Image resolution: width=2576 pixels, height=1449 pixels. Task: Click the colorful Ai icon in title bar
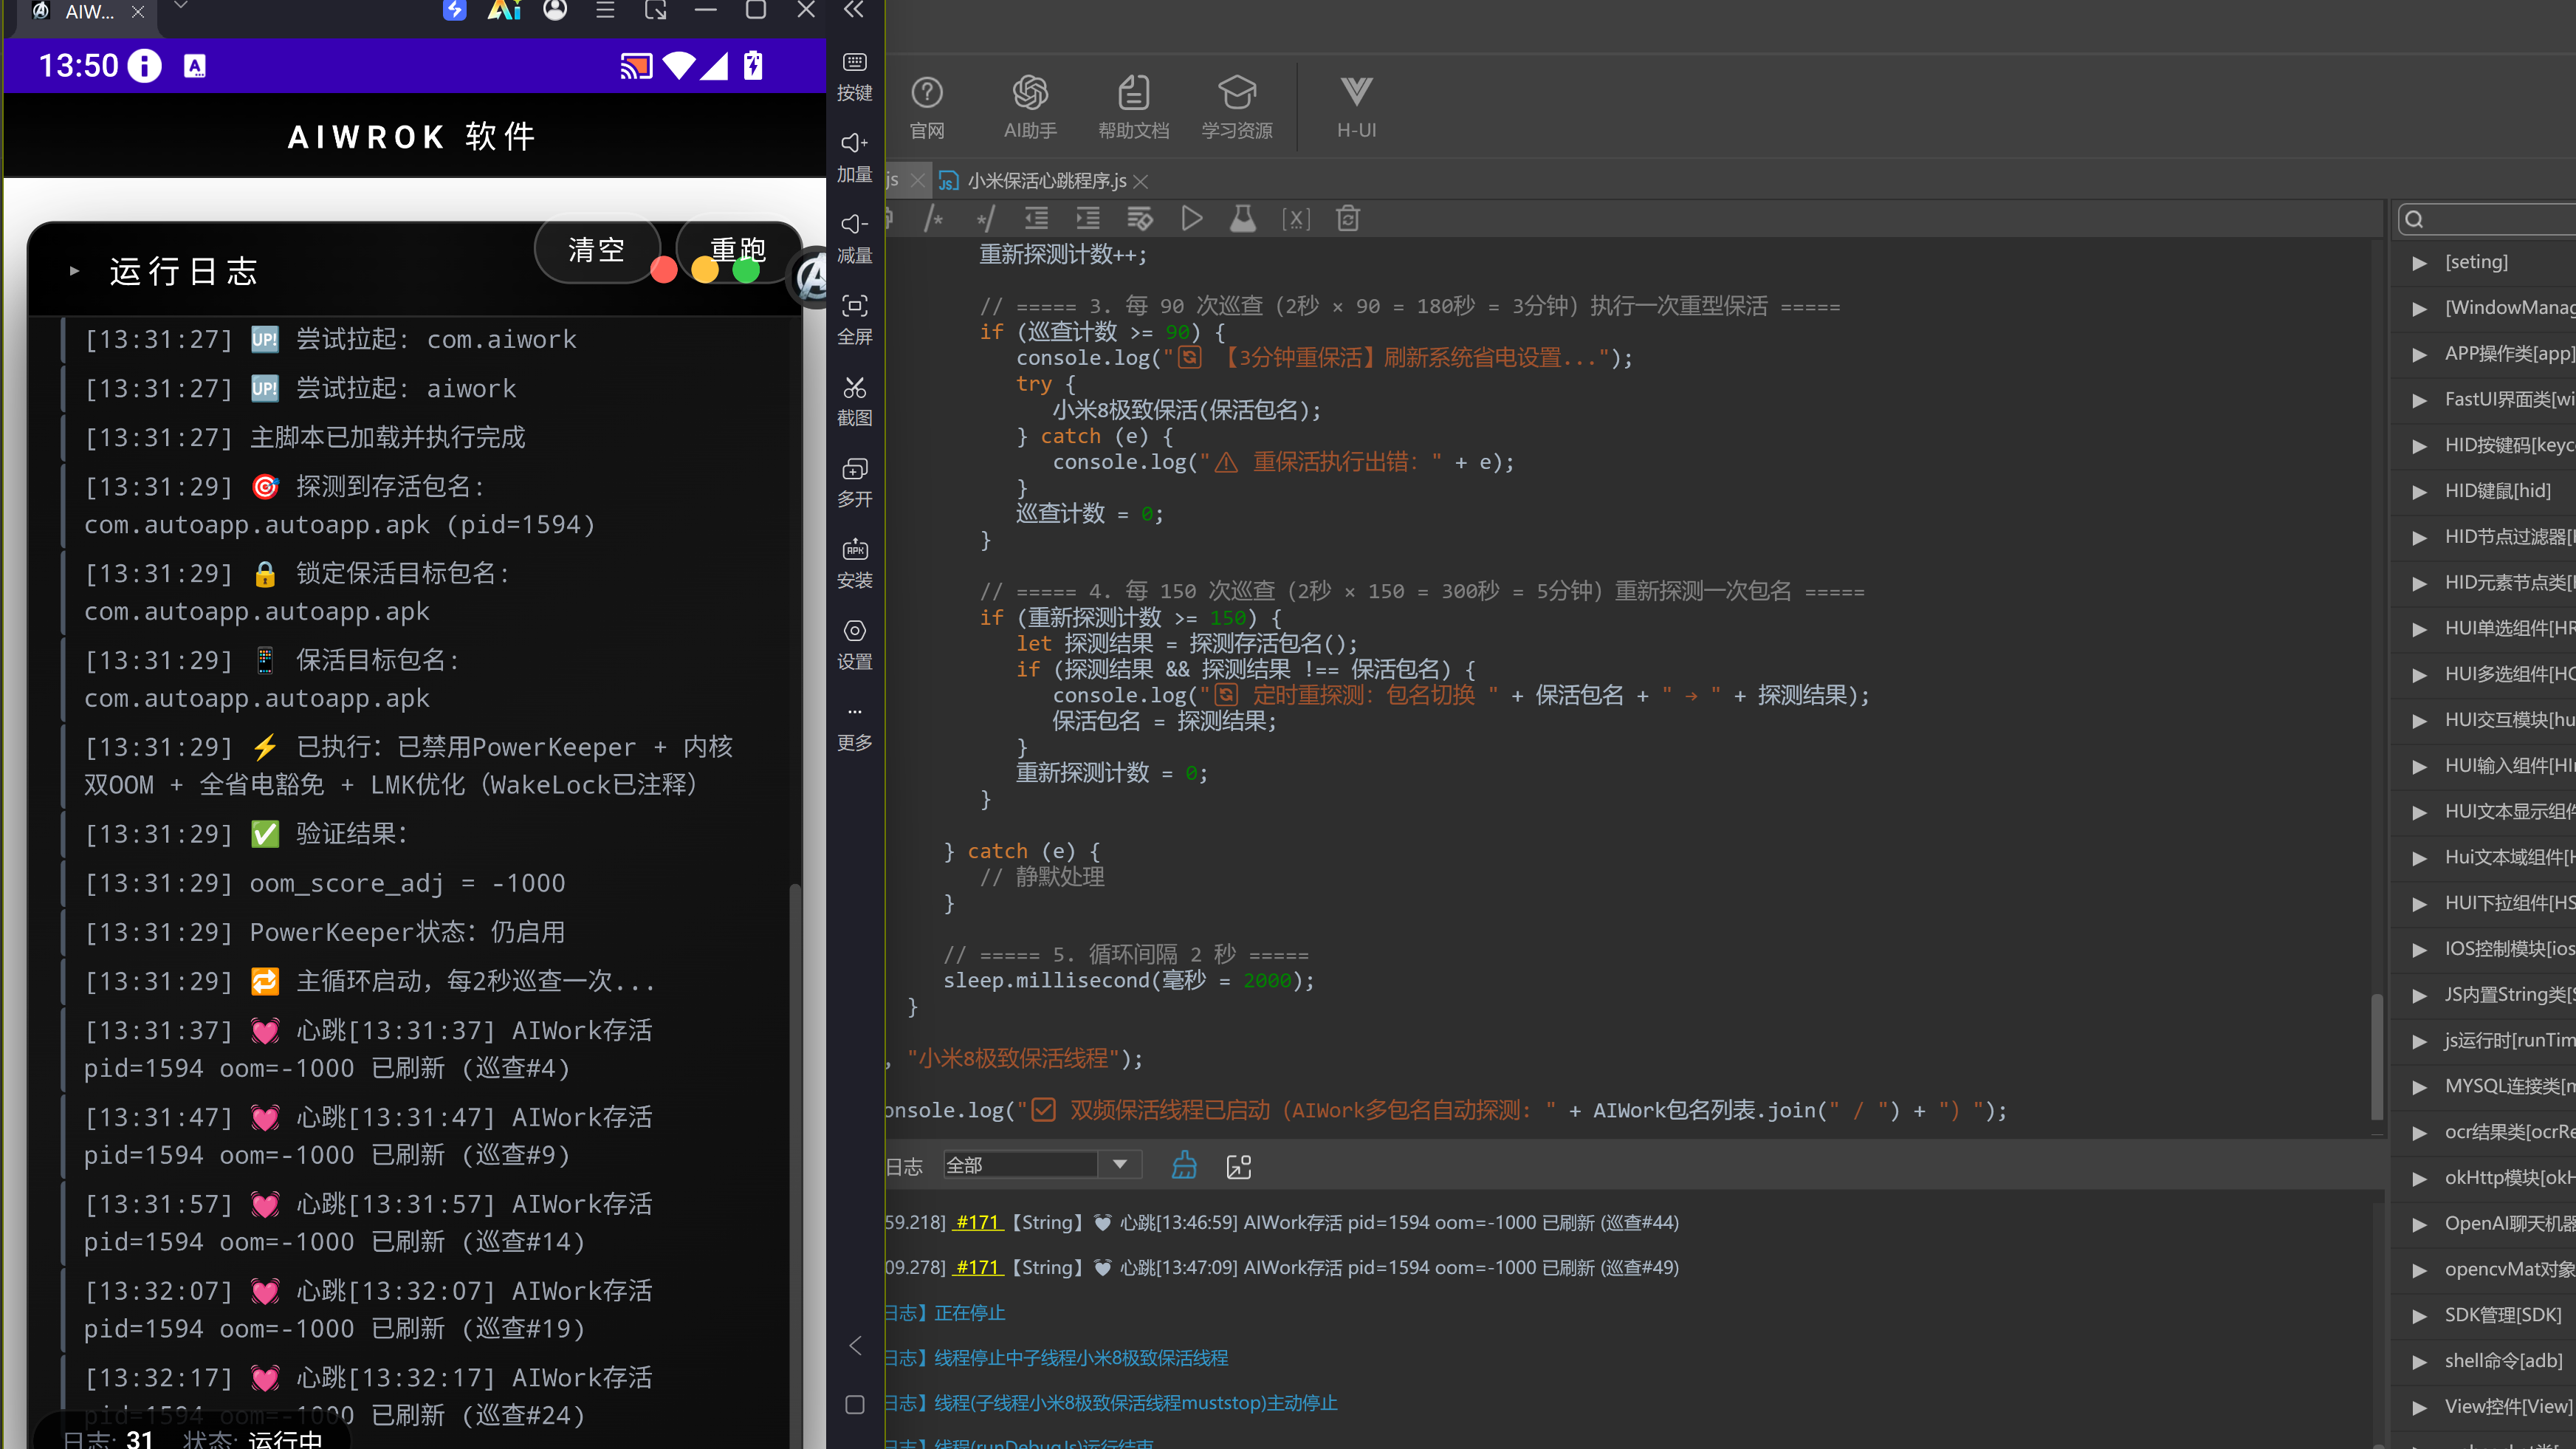(x=504, y=10)
